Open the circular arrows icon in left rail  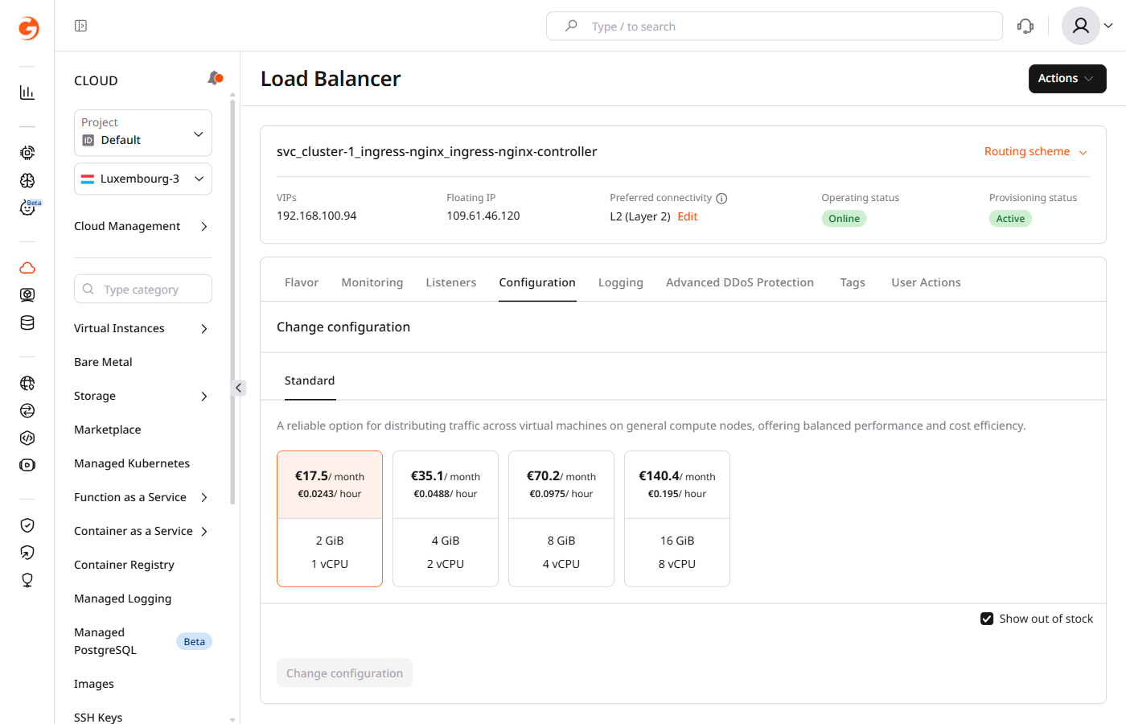(x=27, y=410)
